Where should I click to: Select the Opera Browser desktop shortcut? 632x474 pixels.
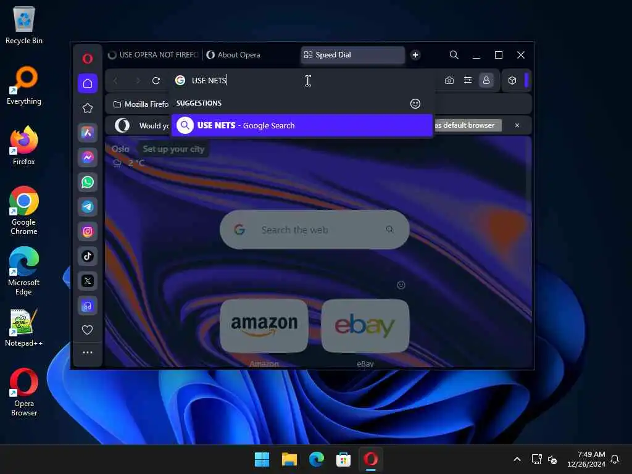pyautogui.click(x=24, y=392)
